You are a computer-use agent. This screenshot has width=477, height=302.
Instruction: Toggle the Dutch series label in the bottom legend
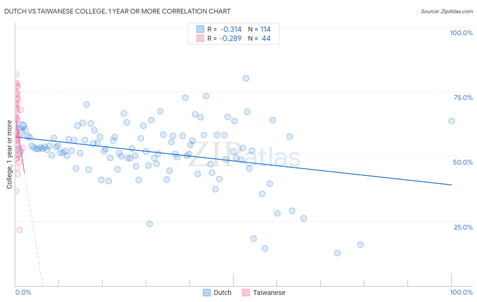[223, 293]
